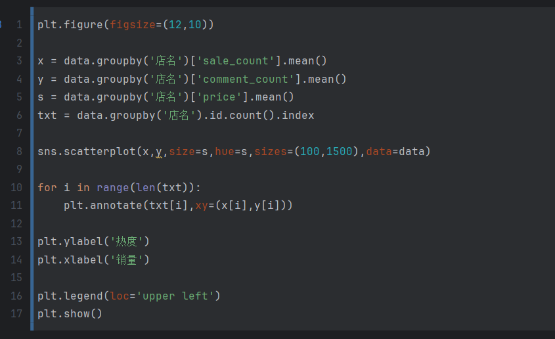This screenshot has width=555, height=339.
Task: Place cursor on the plt.show() call
Action: tap(70, 313)
